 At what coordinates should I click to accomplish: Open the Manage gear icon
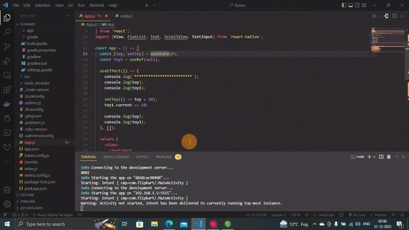coord(7,204)
